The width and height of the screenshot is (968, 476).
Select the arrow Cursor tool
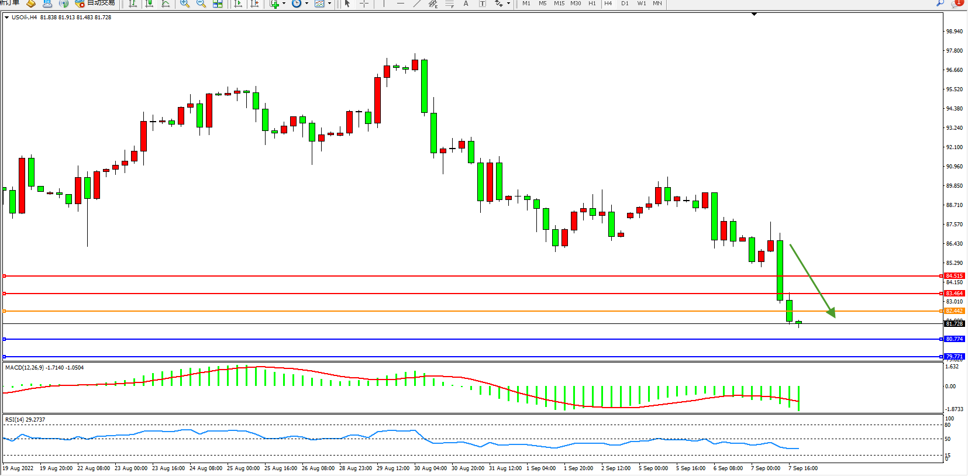pos(347,4)
